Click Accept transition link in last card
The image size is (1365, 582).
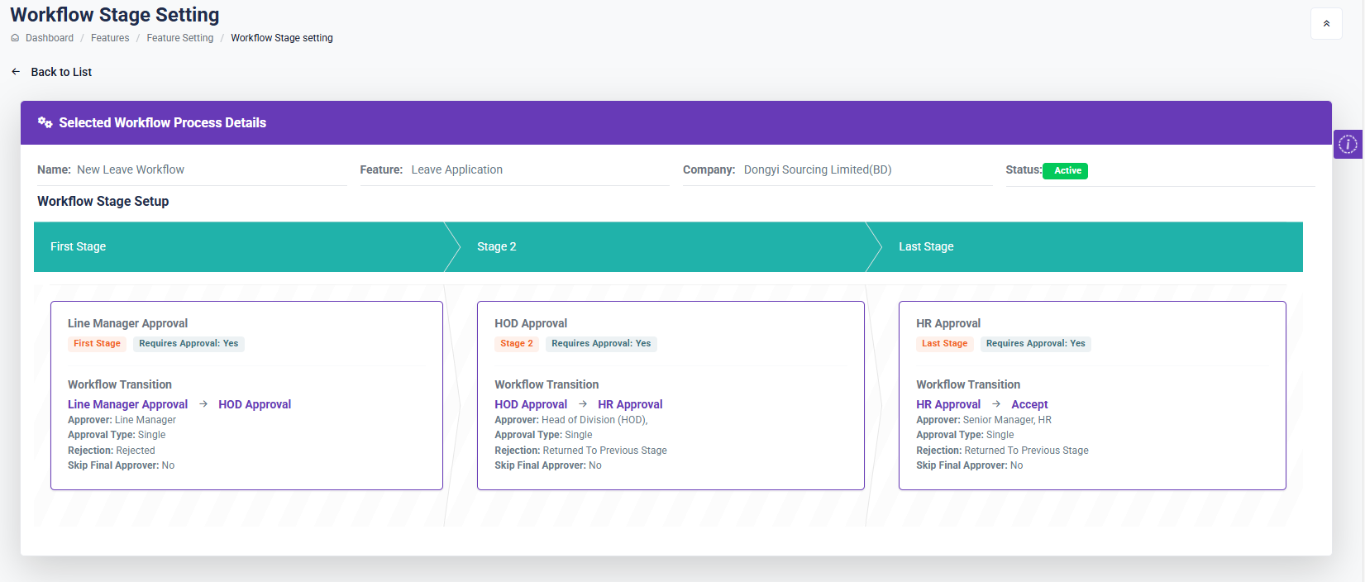pos(1029,404)
